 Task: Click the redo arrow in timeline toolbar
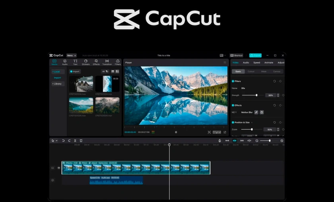(69, 141)
